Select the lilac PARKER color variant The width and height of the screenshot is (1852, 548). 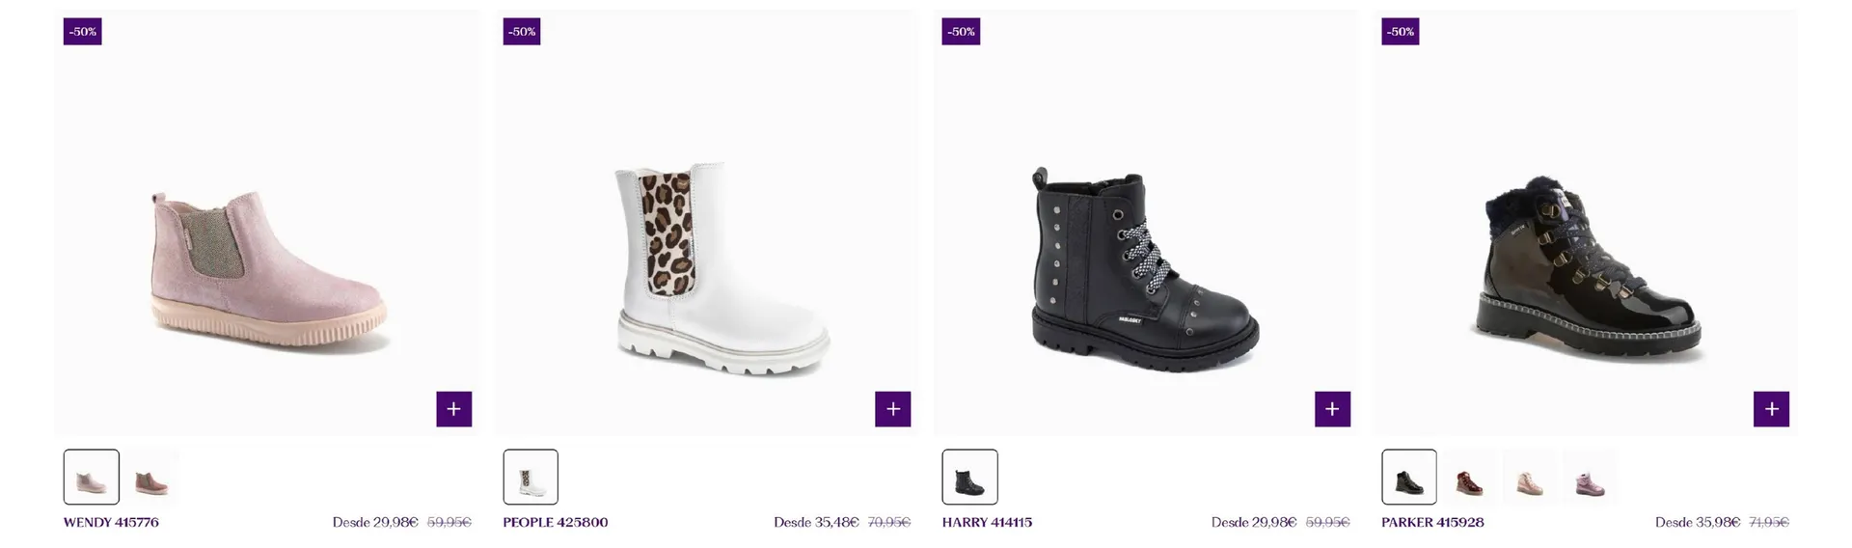point(1589,477)
